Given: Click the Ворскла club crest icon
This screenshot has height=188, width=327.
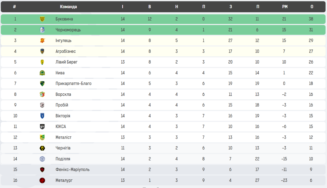Looking at the screenshot, I should click(x=42, y=94).
